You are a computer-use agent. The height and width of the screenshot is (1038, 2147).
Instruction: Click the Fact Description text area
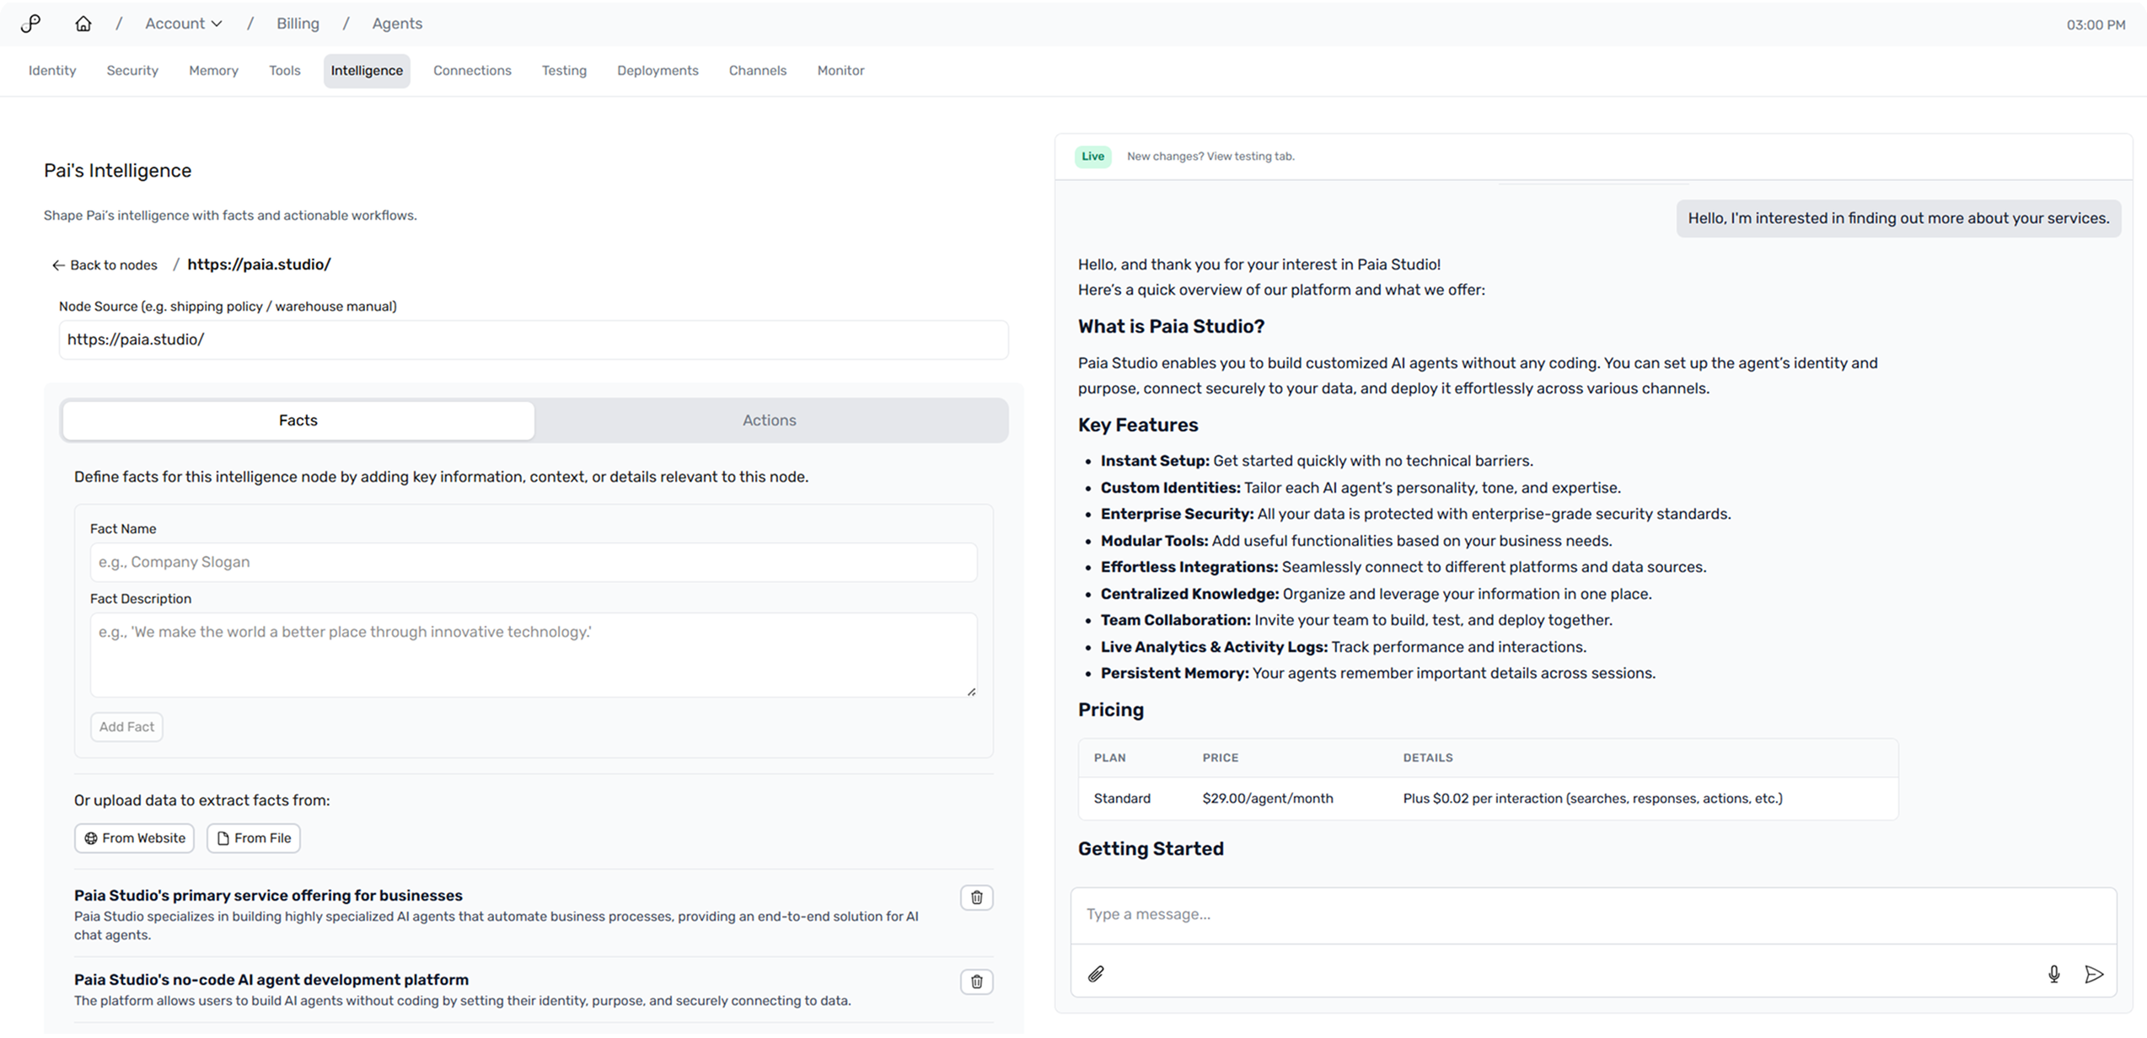coord(534,655)
